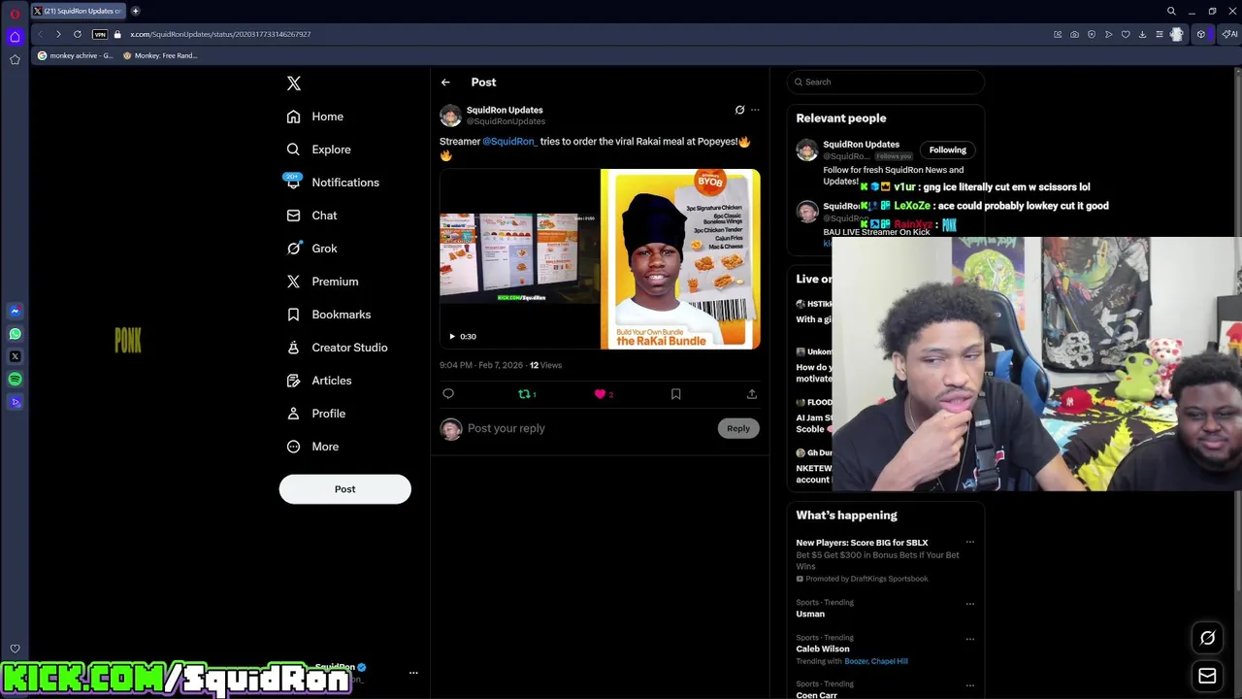The height and width of the screenshot is (699, 1242).
Task: Open options for Caleb Wilson trend
Action: tap(969, 638)
